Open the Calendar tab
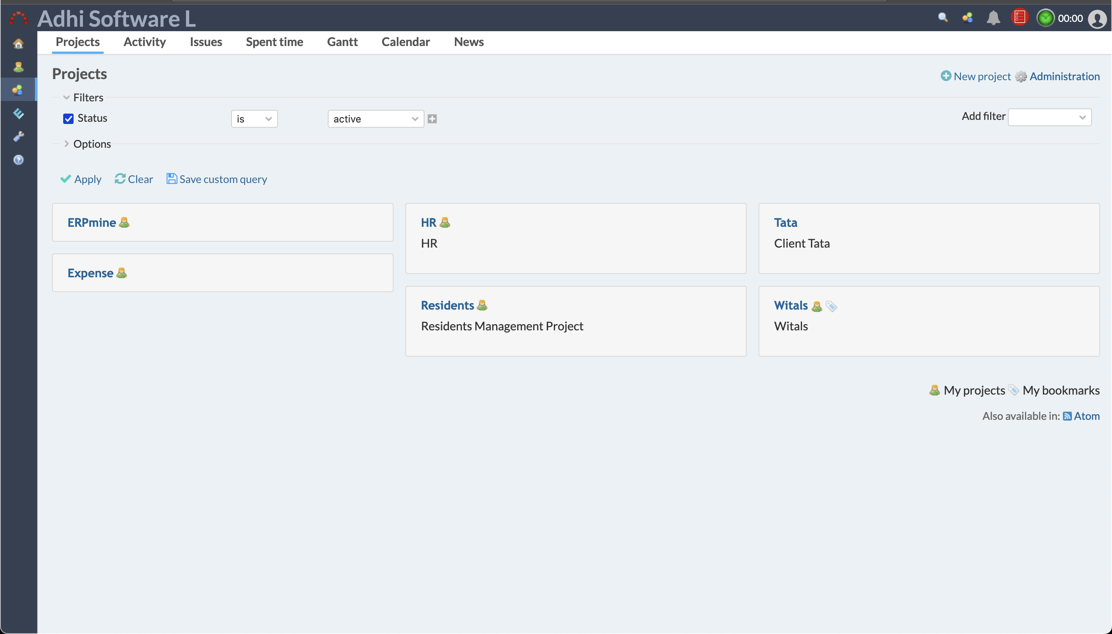The width and height of the screenshot is (1112, 634). (405, 42)
